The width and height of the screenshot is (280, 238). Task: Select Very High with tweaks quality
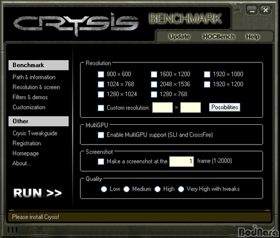(181, 189)
